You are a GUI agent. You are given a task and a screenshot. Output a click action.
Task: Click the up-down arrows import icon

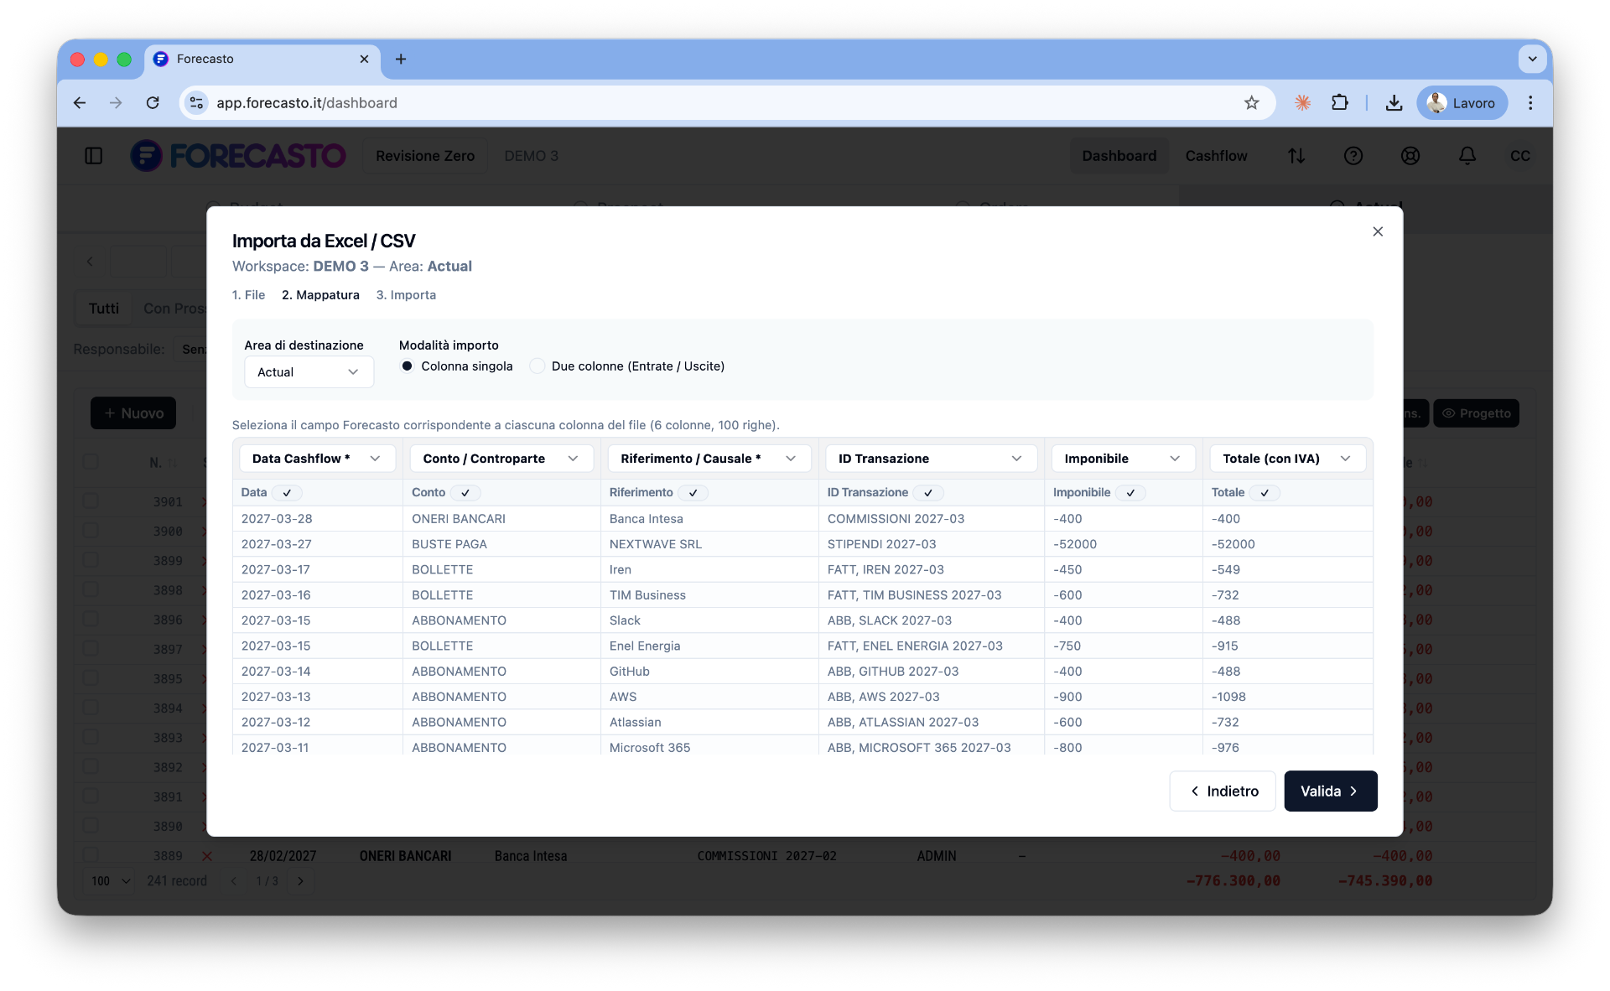click(1296, 156)
